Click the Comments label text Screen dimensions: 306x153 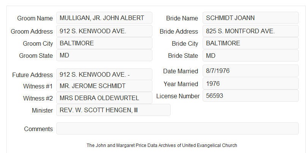coord(38,129)
